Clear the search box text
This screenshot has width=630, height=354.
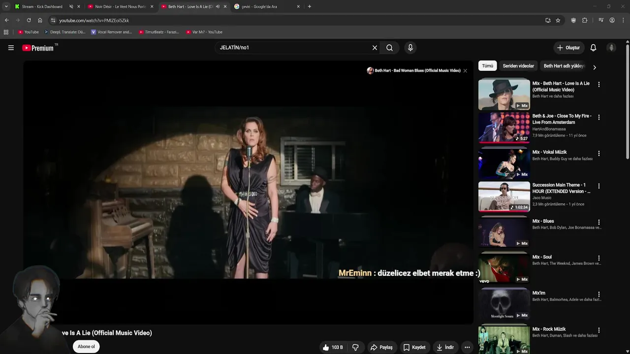click(375, 48)
